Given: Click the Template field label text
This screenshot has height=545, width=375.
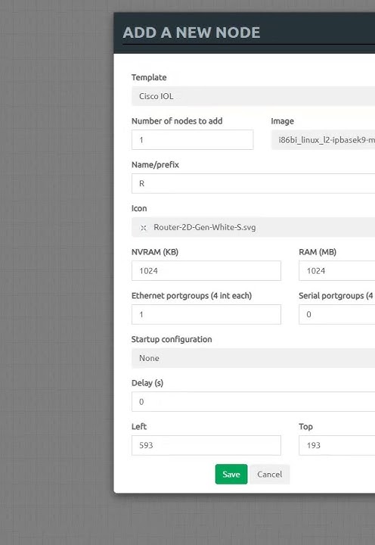Looking at the screenshot, I should point(149,77).
